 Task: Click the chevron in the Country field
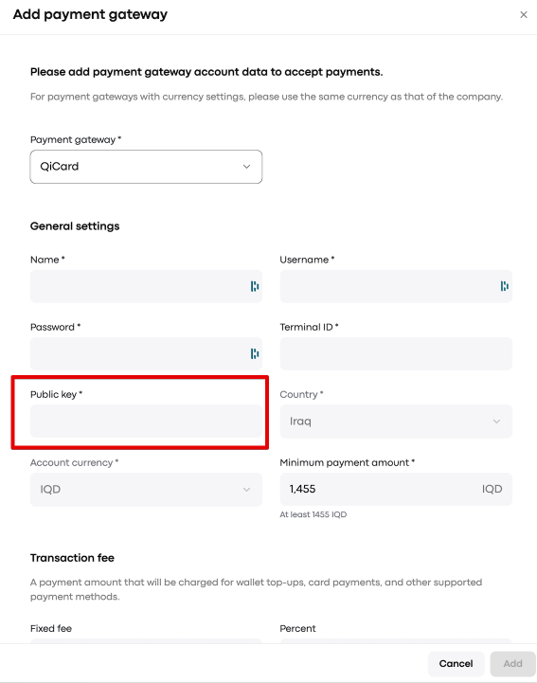click(x=496, y=422)
